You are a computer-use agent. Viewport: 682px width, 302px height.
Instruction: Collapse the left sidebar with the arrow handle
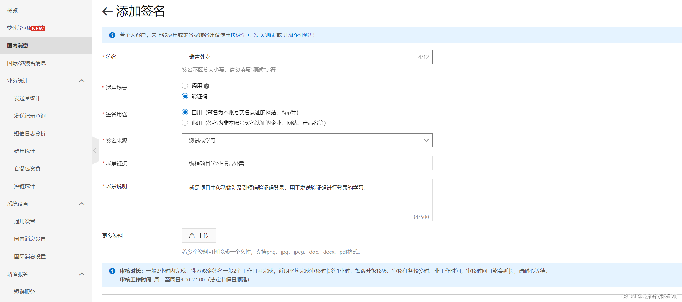pyautogui.click(x=94, y=150)
